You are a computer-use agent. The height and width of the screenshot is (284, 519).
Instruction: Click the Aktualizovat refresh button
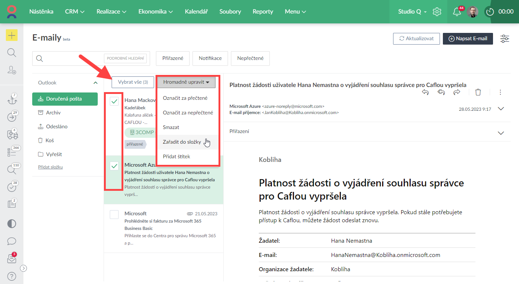coord(417,39)
